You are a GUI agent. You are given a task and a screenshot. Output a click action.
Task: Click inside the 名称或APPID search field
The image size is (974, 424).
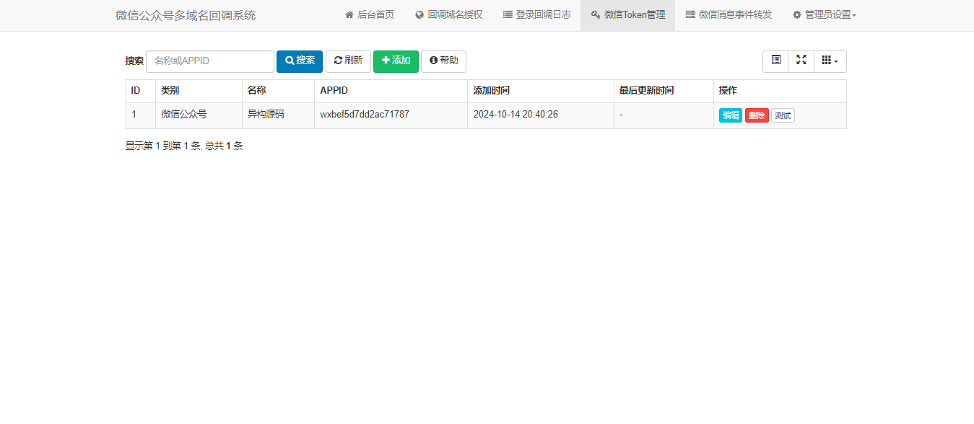pos(209,61)
